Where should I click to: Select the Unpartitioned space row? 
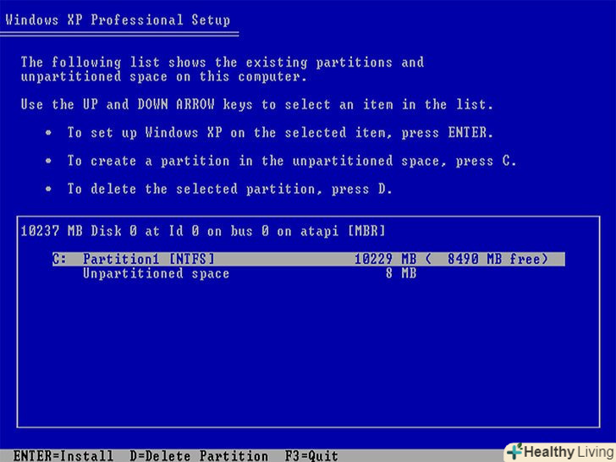[x=250, y=273]
